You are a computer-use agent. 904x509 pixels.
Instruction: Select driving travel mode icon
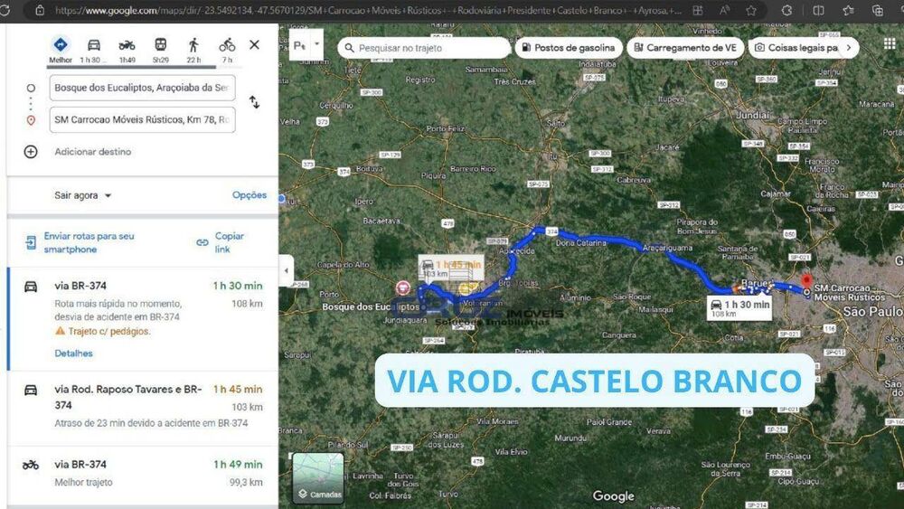pos(93,45)
